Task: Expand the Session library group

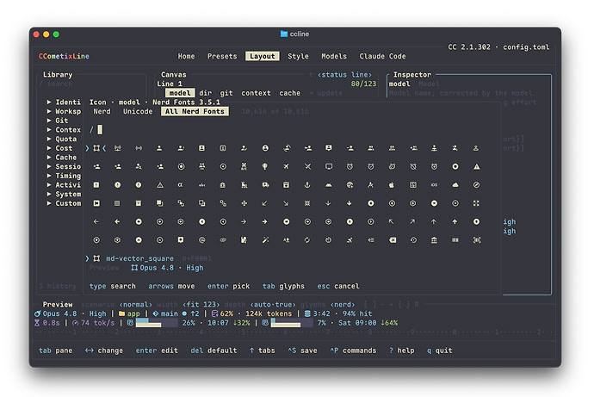Action: [64, 167]
